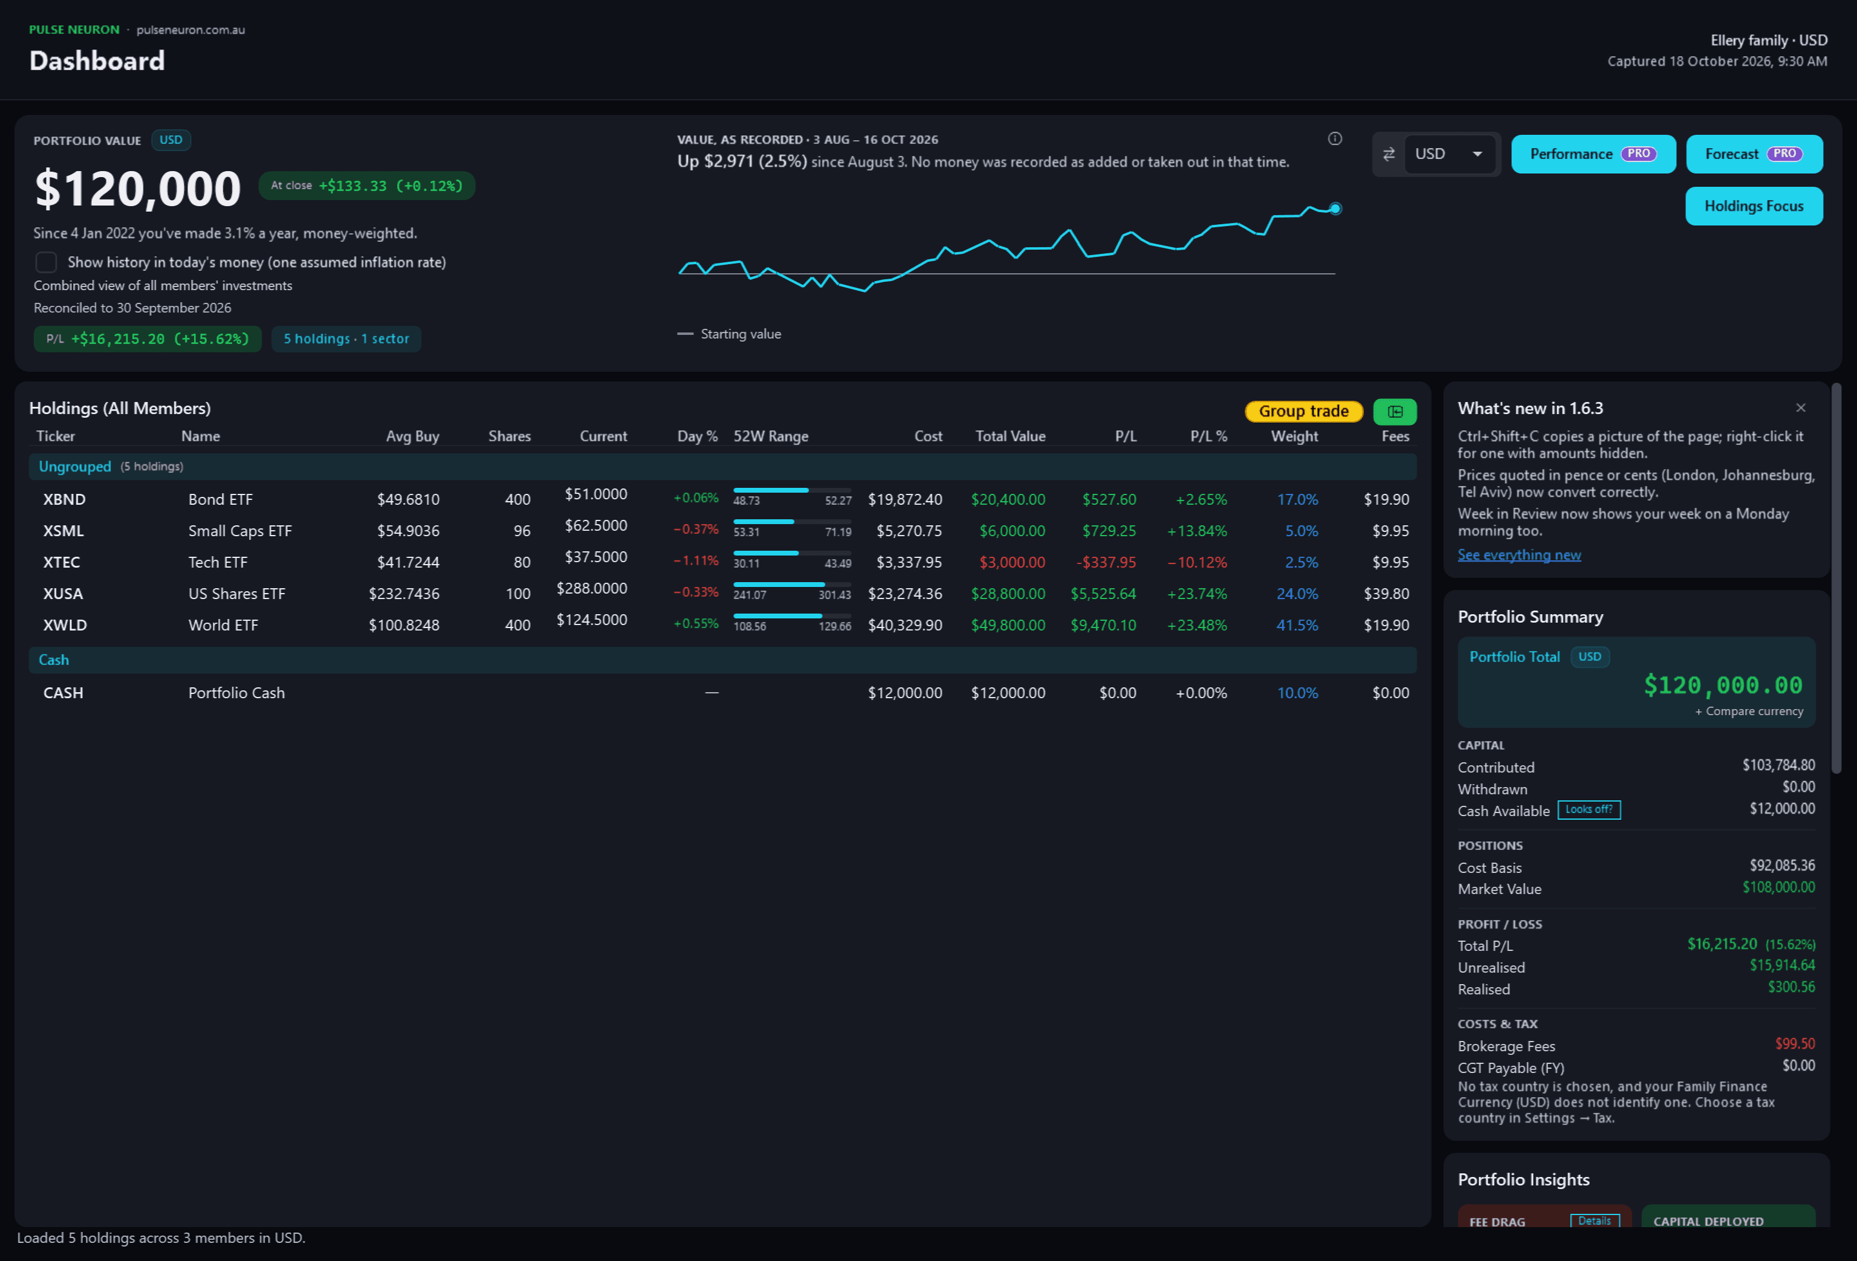1857x1261 pixels.
Task: Click the right sidebar scrollbar
Action: coord(1836,579)
